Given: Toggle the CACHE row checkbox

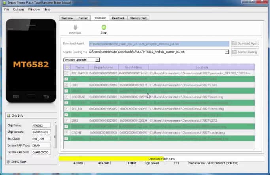Looking at the screenshot, I should pos(66,132).
